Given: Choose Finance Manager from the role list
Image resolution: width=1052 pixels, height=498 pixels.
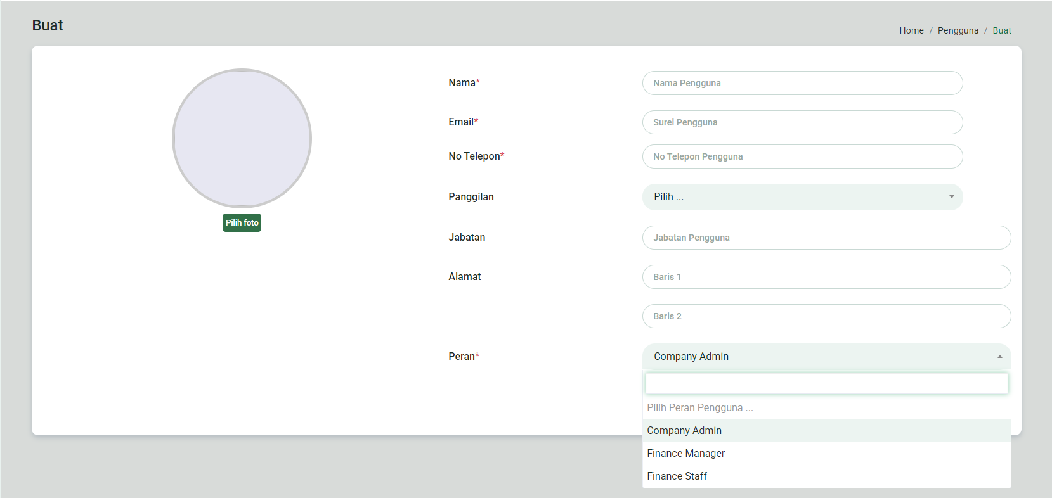Looking at the screenshot, I should click(685, 454).
